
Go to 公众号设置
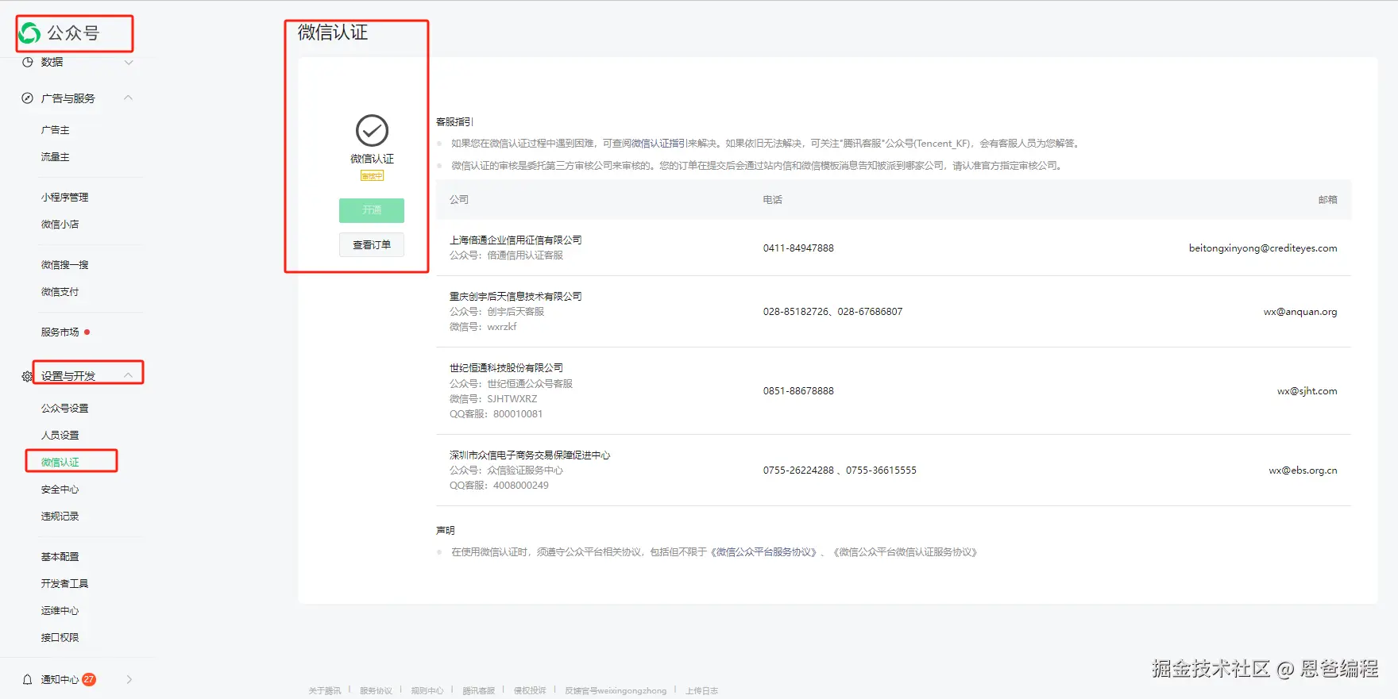(x=65, y=409)
